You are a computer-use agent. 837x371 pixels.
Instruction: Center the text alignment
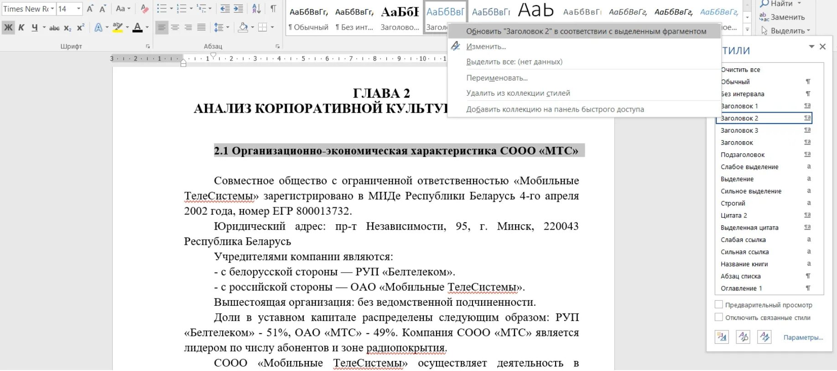coord(175,28)
